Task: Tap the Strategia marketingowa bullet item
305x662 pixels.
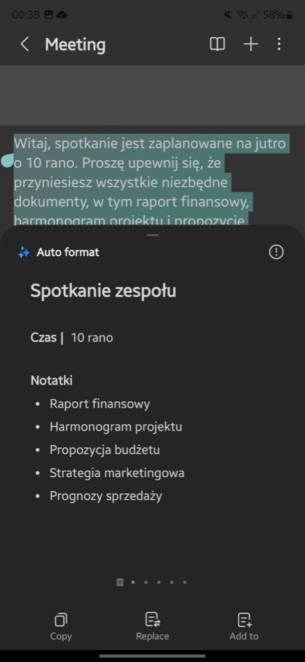Action: (x=117, y=473)
